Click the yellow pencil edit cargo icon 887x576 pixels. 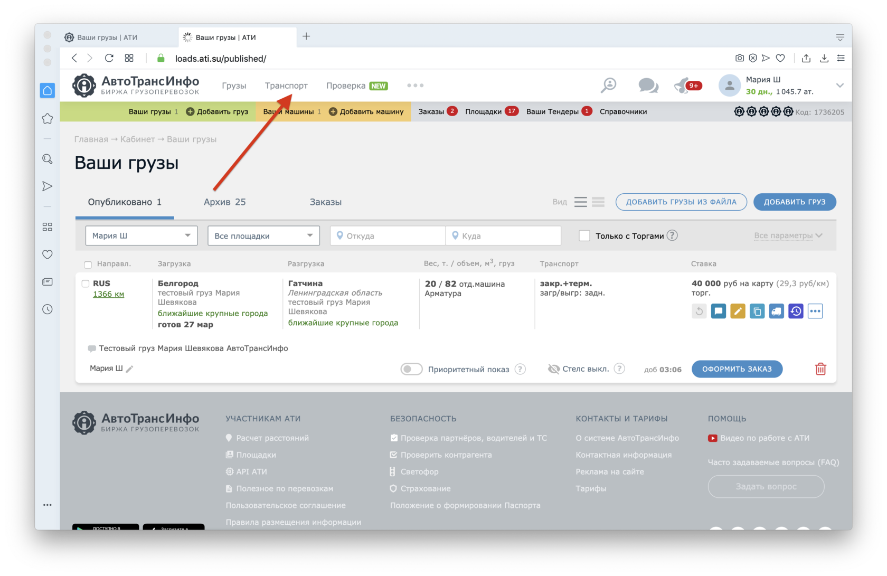(x=738, y=311)
